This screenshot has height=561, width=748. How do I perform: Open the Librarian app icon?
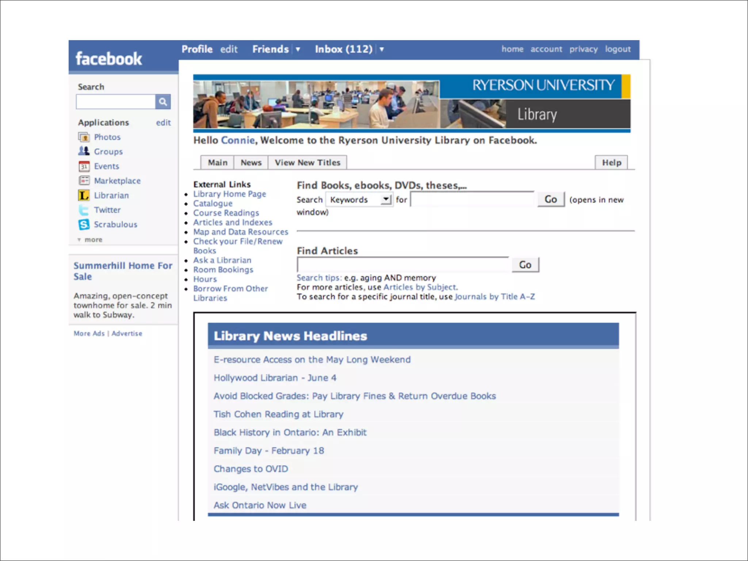84,195
